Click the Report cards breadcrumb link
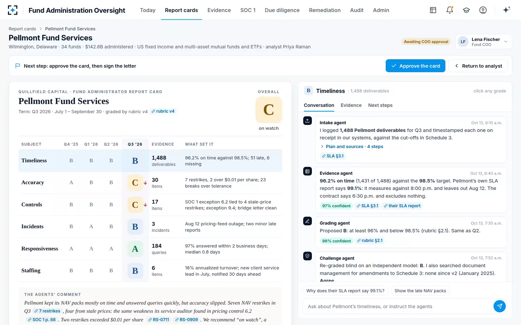 22,29
